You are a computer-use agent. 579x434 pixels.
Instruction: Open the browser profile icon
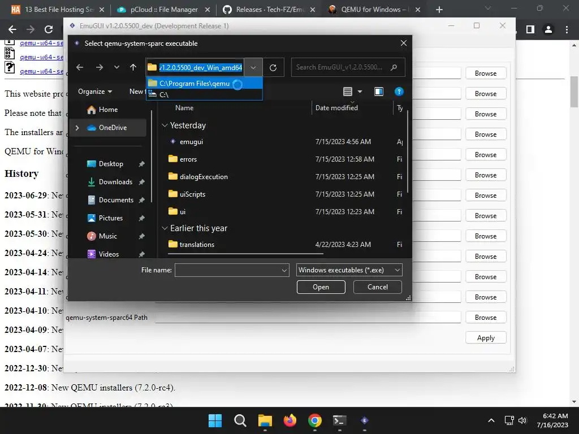tap(548, 29)
